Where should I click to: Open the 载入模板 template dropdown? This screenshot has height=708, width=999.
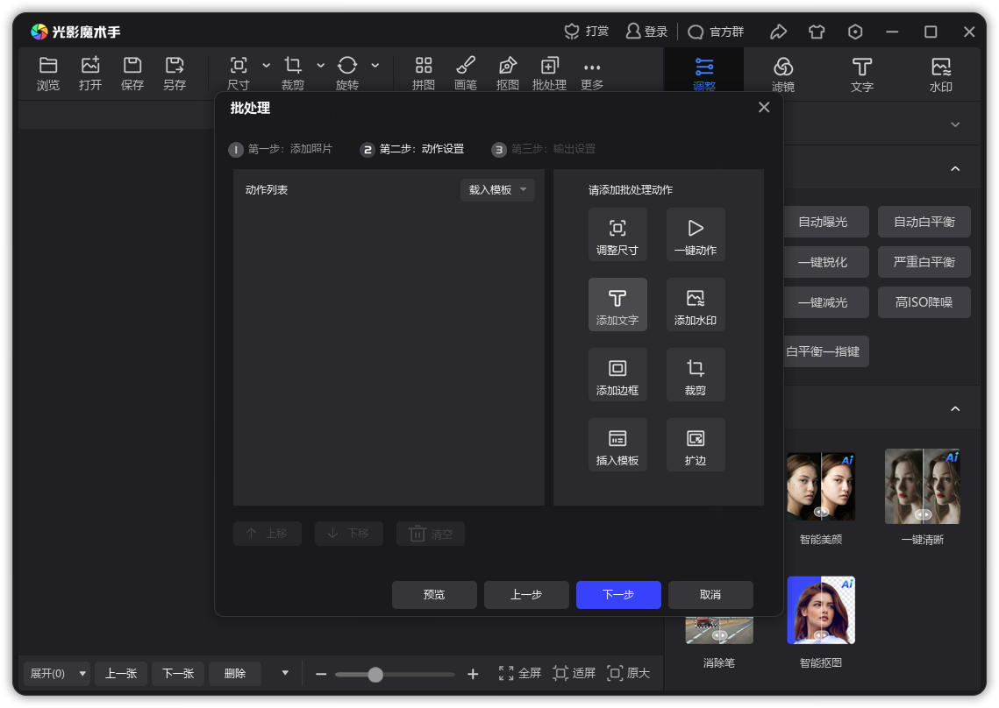[497, 189]
